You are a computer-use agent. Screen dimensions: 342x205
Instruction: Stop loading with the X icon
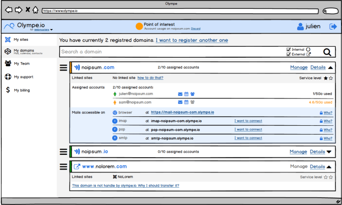pyautogui.click(x=28, y=9)
